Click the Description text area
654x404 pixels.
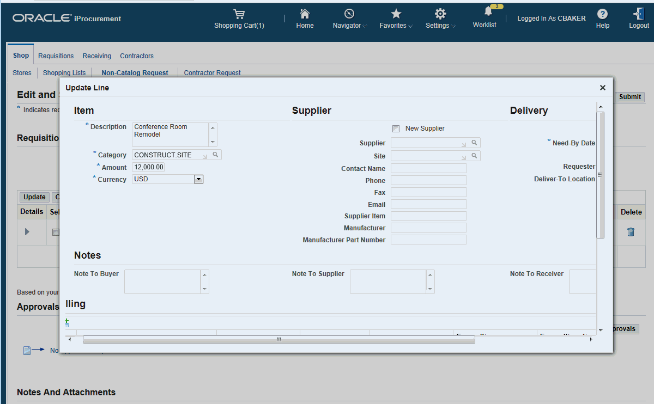click(170, 134)
